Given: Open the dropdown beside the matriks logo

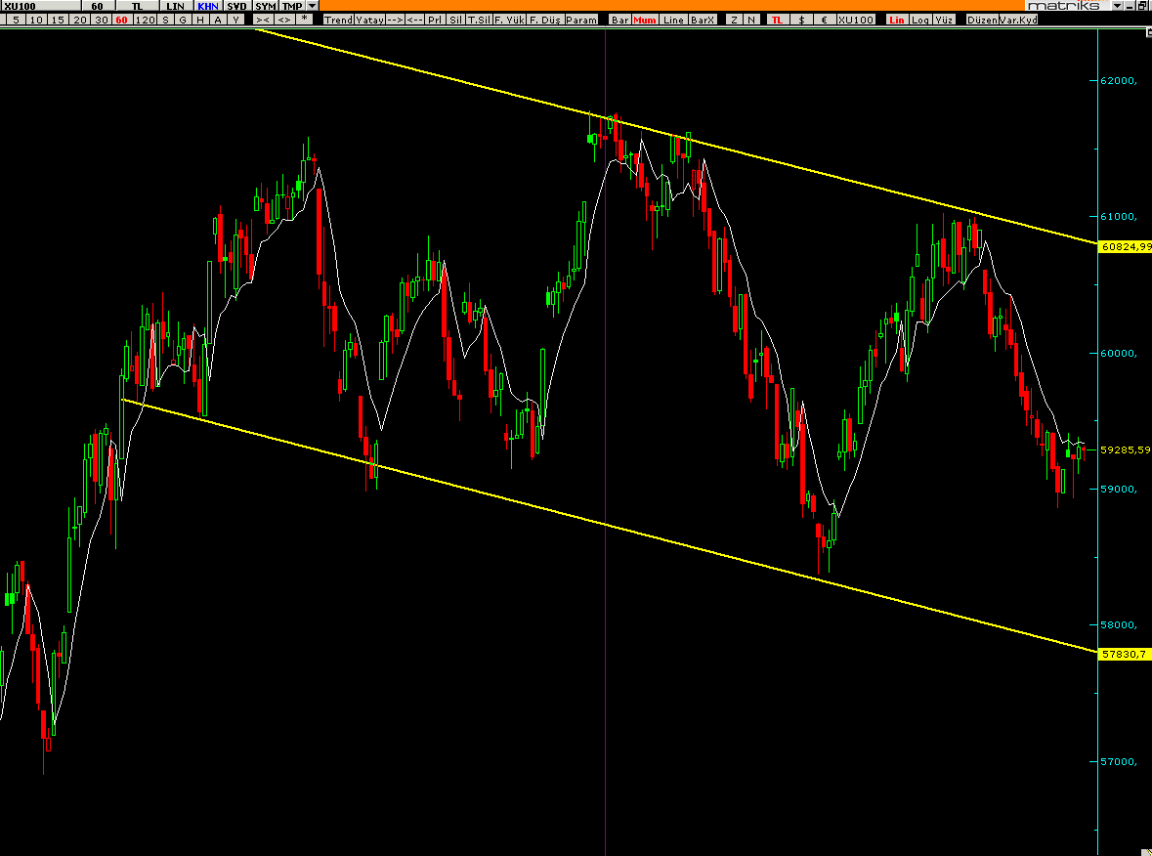Looking at the screenshot, I should [1116, 6].
